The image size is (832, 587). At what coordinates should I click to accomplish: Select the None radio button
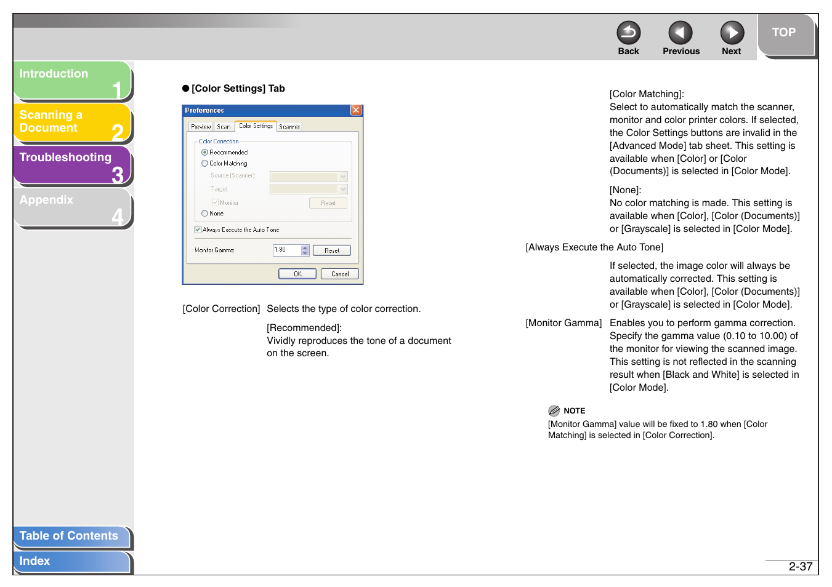[x=205, y=214]
